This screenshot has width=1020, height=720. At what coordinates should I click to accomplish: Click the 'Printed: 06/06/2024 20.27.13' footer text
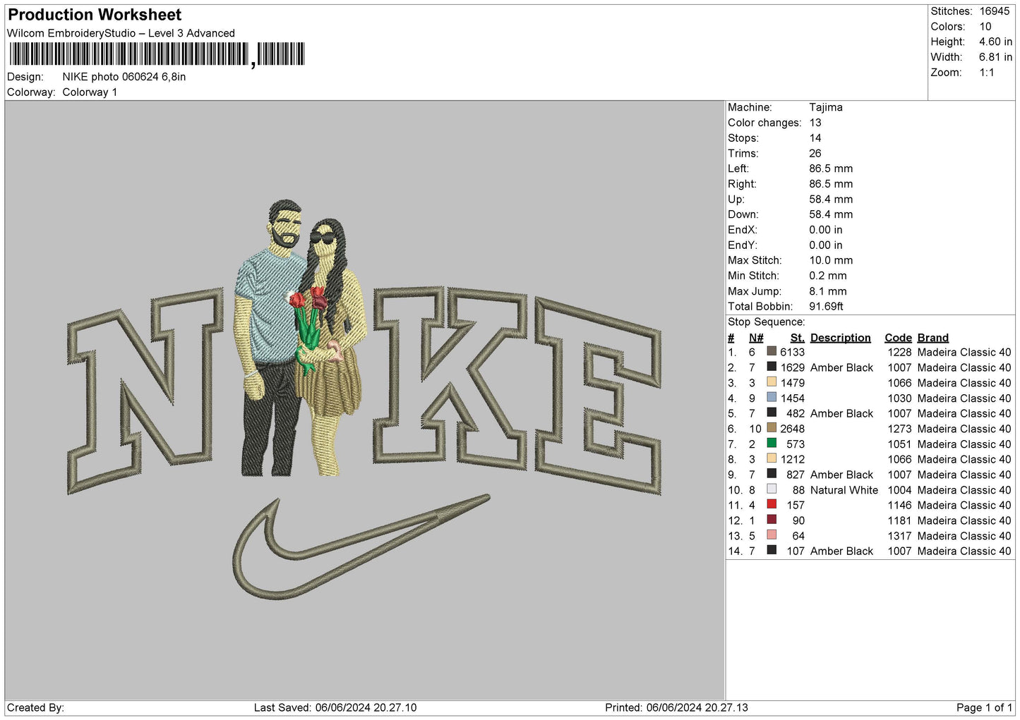[x=676, y=707]
